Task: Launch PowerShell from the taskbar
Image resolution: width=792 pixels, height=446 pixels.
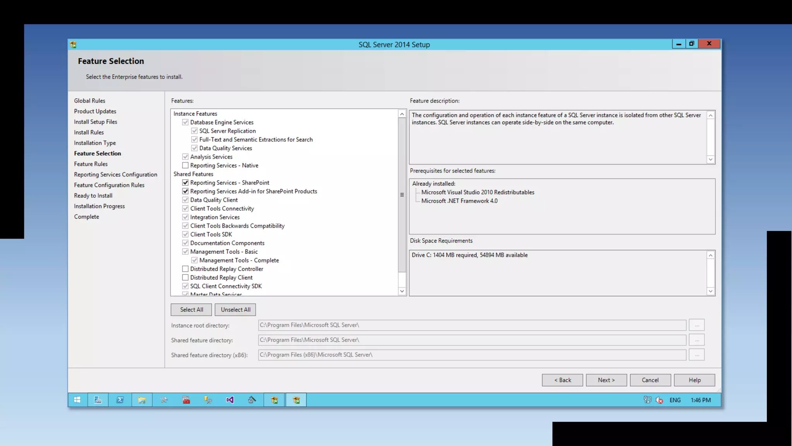Action: point(120,400)
